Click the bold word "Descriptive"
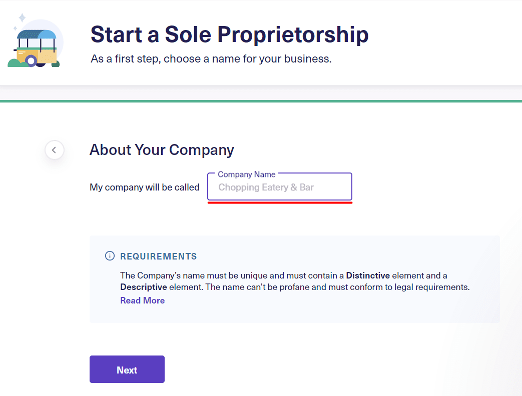The height and width of the screenshot is (396, 522). (144, 287)
